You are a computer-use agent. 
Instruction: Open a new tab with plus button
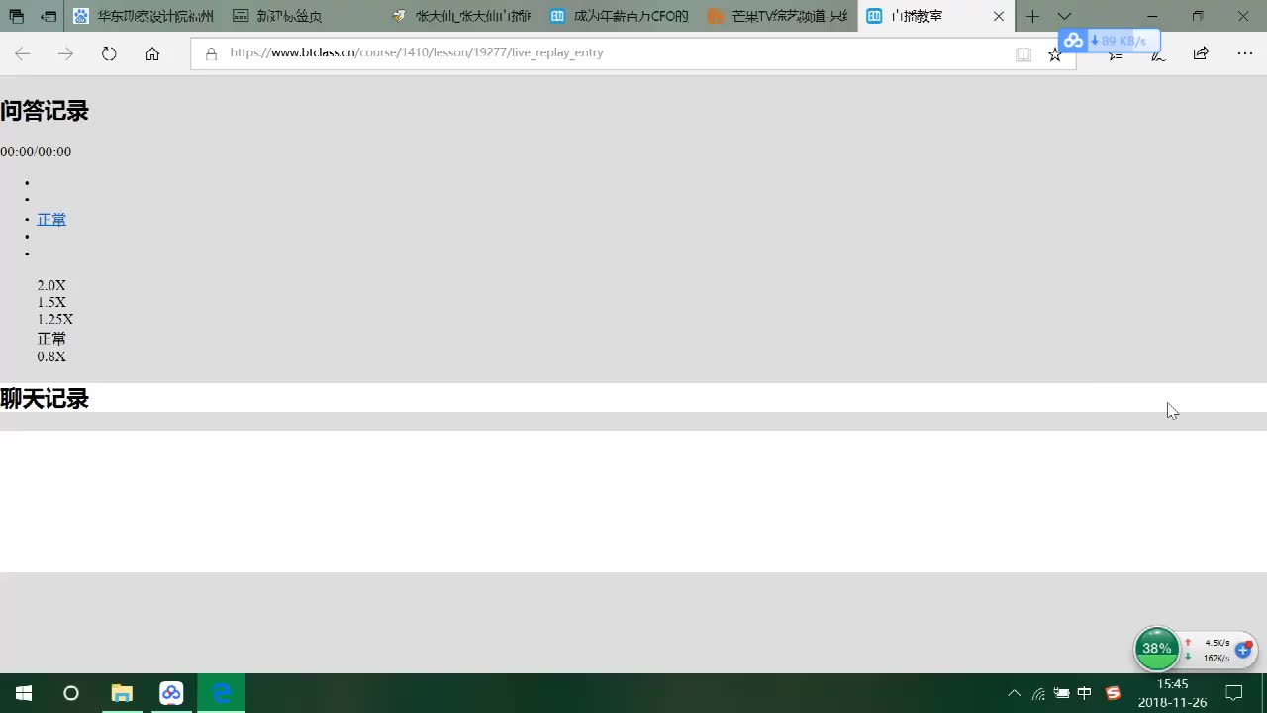[x=1032, y=16]
